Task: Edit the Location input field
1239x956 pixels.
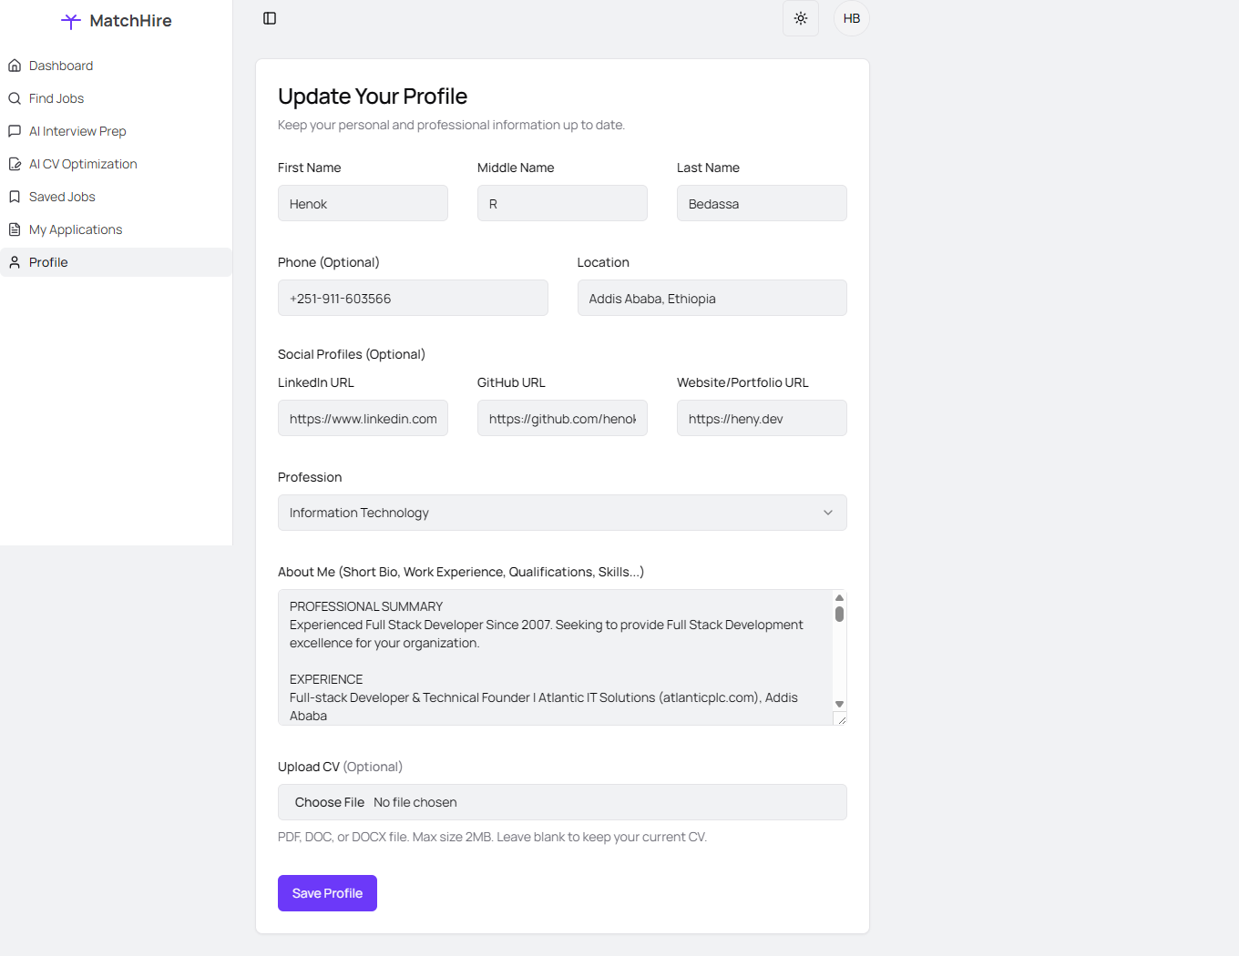Action: point(712,298)
